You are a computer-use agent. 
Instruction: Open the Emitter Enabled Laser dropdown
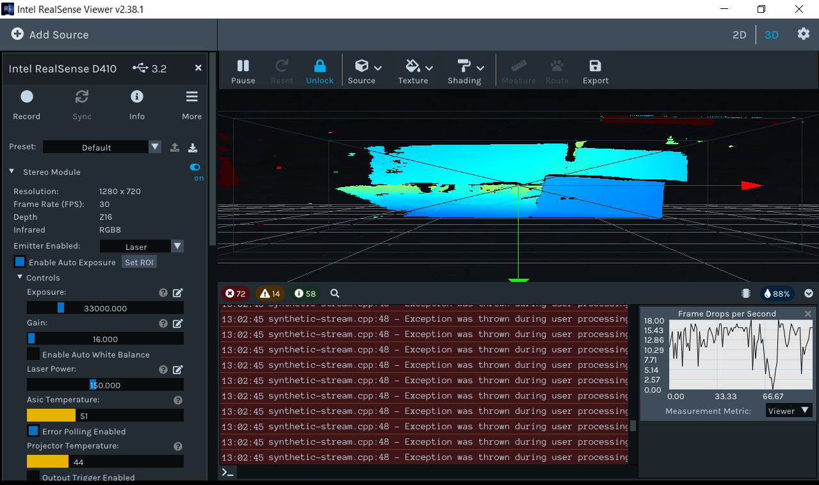177,245
